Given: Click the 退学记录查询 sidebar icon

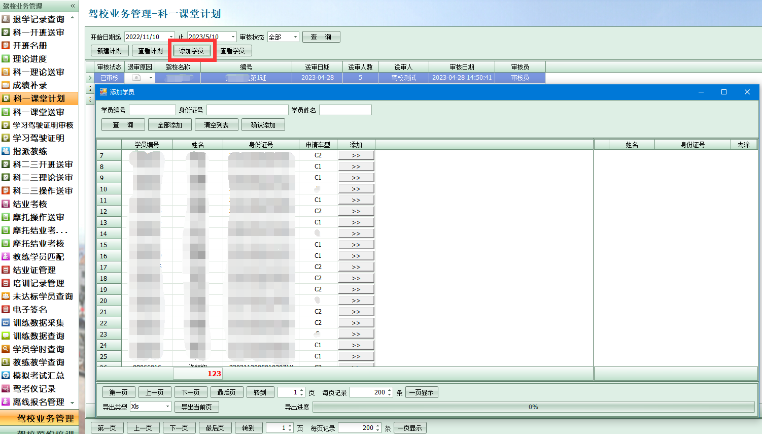Looking at the screenshot, I should [x=6, y=19].
